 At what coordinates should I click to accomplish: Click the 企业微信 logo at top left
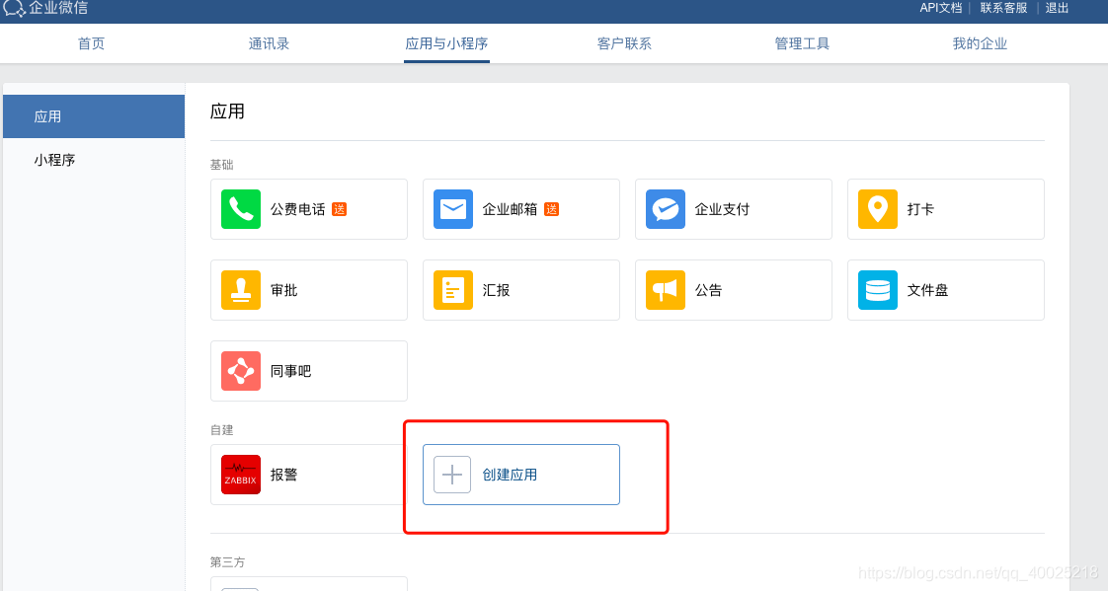pos(45,9)
